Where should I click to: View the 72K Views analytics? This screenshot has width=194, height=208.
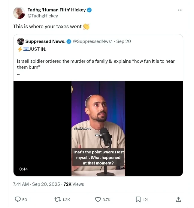[x=74, y=184]
